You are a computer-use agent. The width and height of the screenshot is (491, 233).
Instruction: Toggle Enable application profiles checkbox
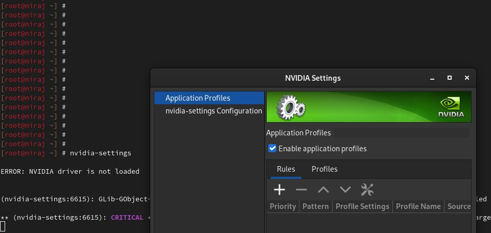point(272,149)
